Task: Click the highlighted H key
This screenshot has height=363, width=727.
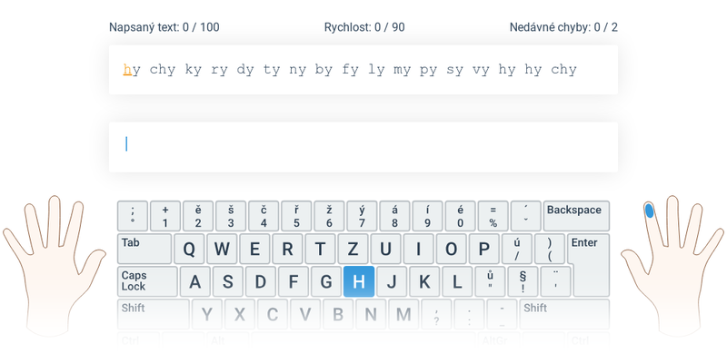Action: pos(359,281)
